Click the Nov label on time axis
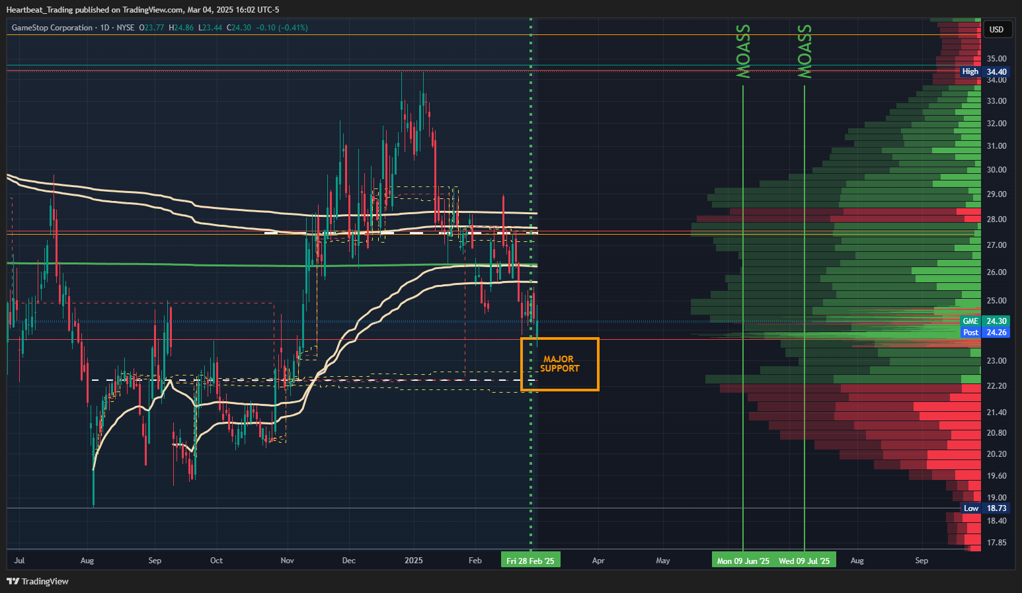This screenshot has width=1022, height=593. (x=287, y=561)
